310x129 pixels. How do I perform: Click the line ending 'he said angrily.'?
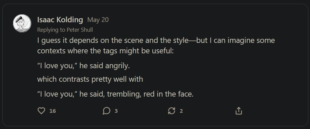tap(83, 66)
